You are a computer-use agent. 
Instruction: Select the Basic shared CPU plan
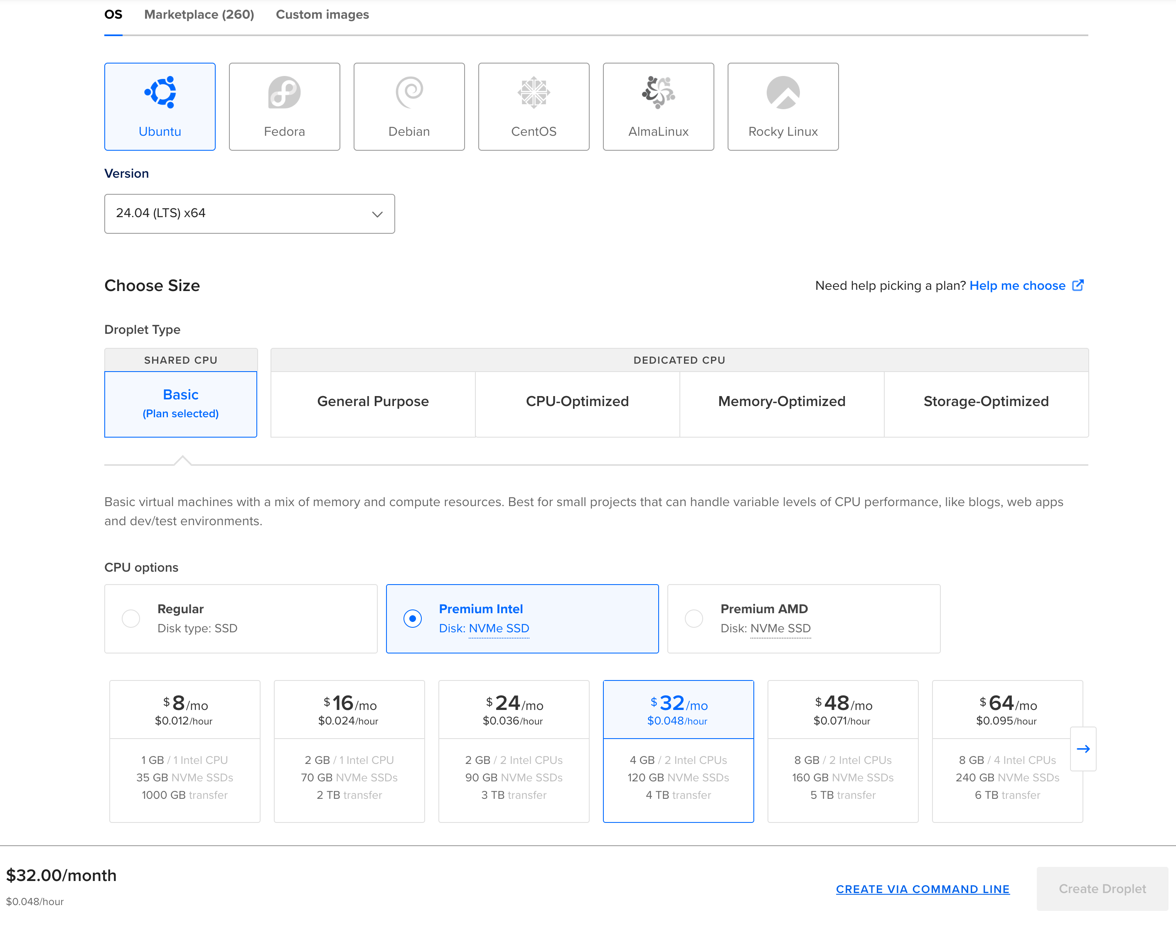click(180, 404)
